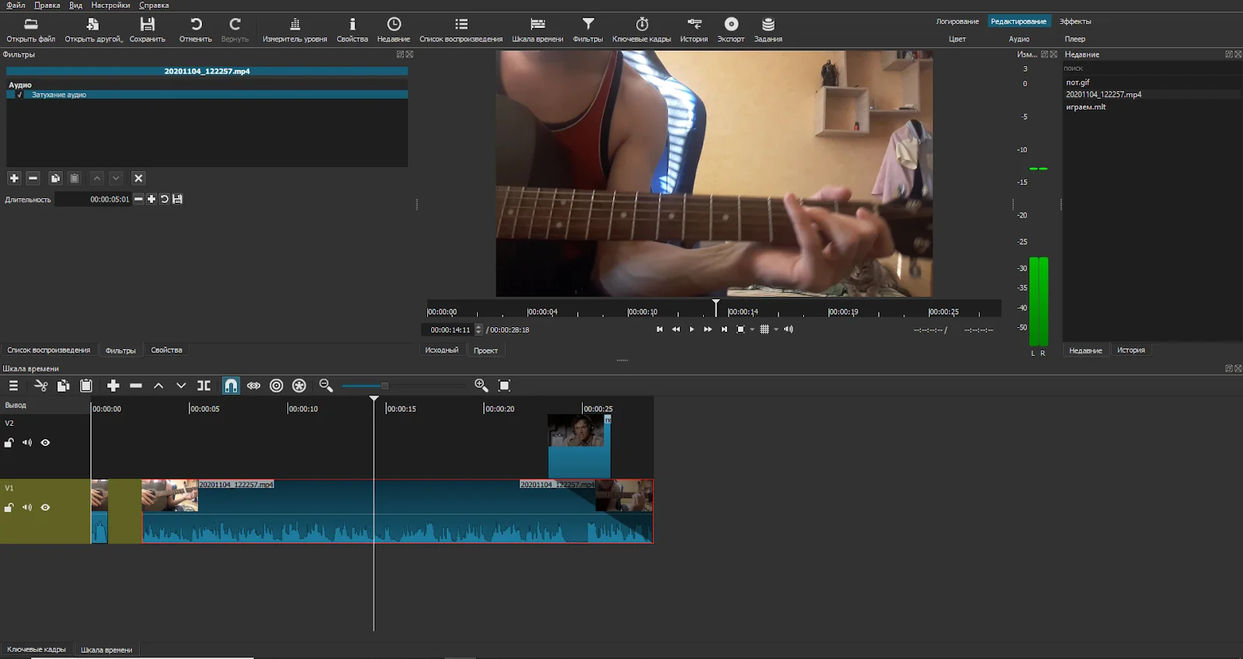Click the split-at-playhead icon in timeline toolbar

[x=204, y=385]
